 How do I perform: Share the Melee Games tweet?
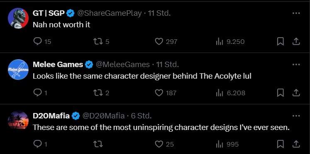(296, 93)
